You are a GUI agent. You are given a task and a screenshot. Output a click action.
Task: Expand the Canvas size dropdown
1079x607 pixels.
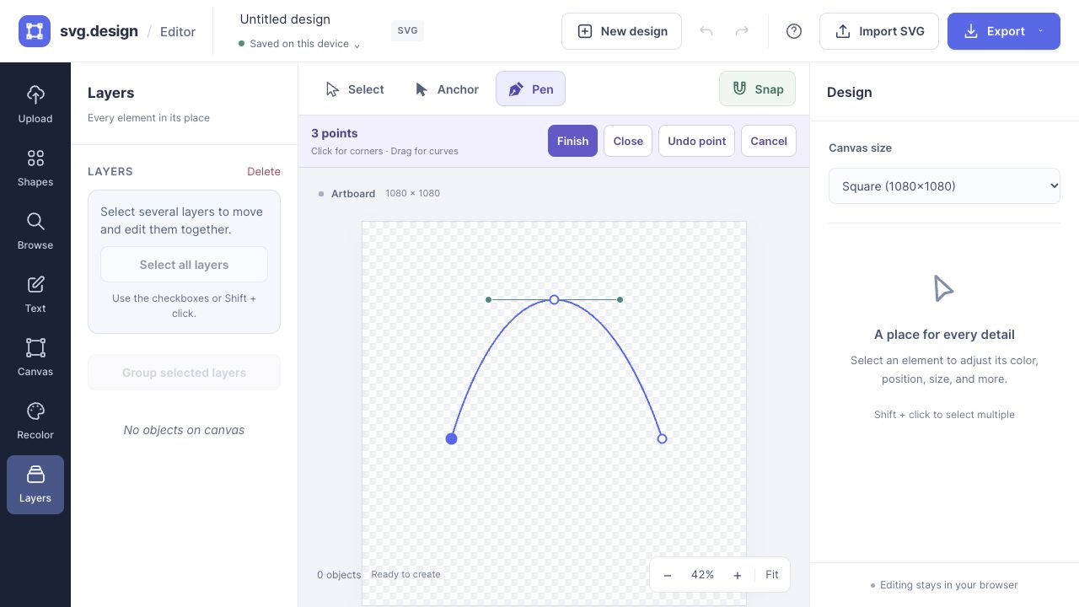tap(944, 186)
